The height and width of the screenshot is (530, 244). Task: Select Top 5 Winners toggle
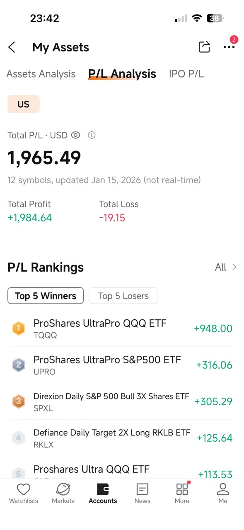coord(46,296)
